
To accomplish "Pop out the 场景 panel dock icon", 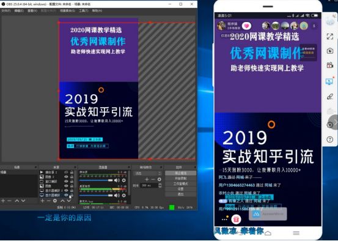I will [35, 167].
